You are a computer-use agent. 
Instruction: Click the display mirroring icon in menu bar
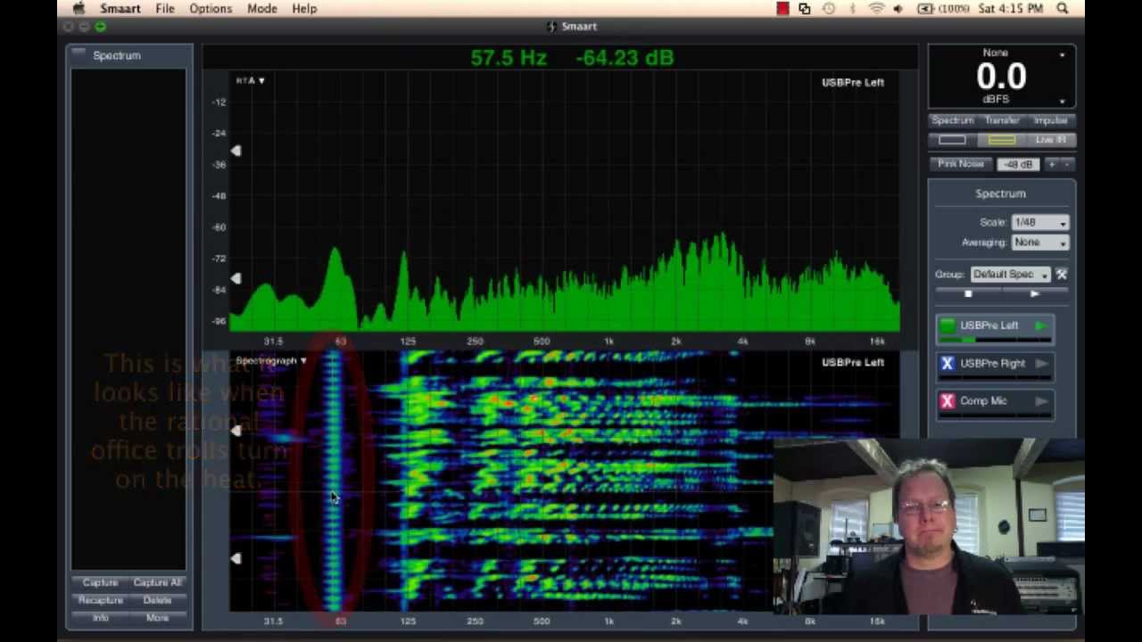[805, 8]
